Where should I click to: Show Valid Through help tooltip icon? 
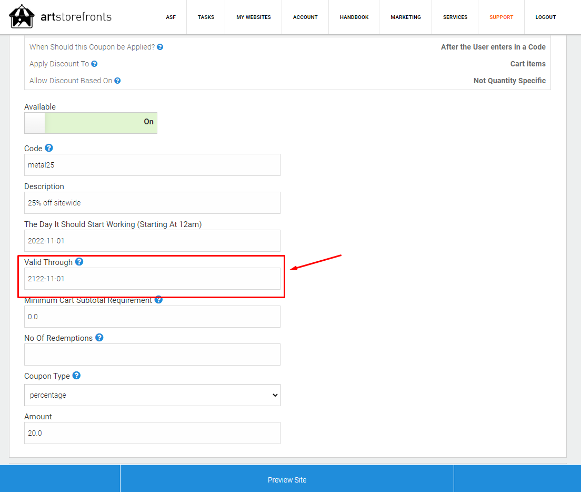click(79, 262)
